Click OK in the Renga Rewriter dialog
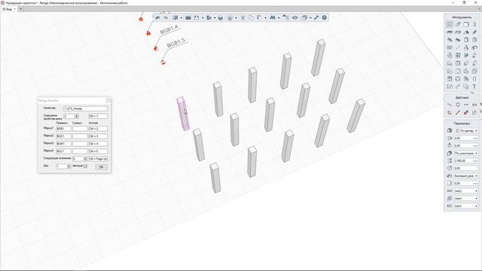Viewport: 482px width, 271px height. (101, 167)
